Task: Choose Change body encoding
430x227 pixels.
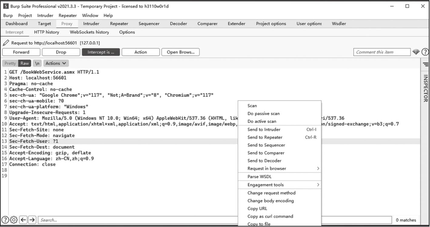Action: [x=279, y=201]
